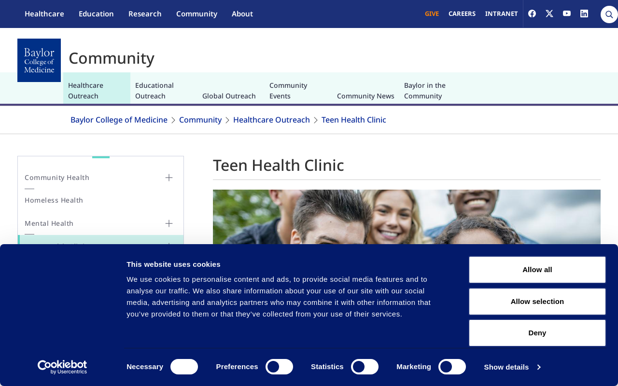Open the YouTube social icon
Viewport: 618px width, 386px height.
567,14
